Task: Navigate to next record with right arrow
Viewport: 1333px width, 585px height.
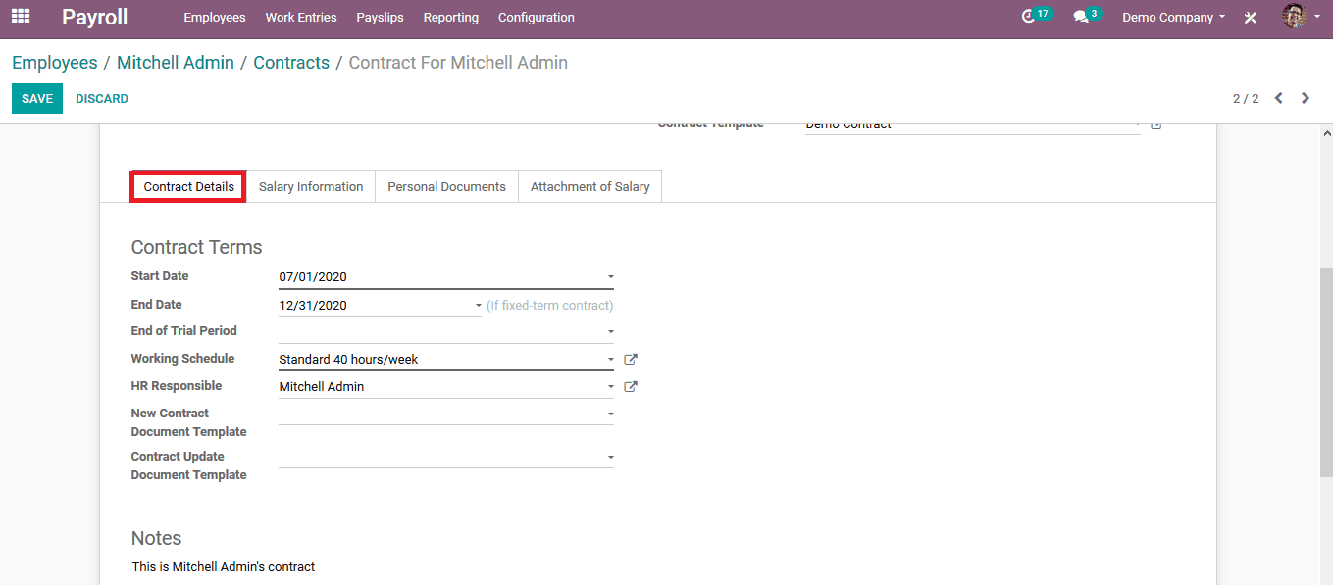Action: click(x=1306, y=98)
